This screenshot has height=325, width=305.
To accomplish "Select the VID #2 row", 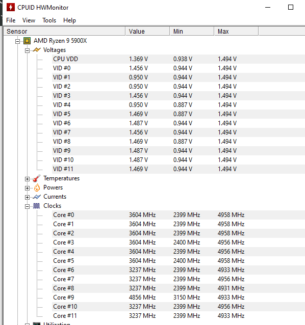I will tap(179, 87).
